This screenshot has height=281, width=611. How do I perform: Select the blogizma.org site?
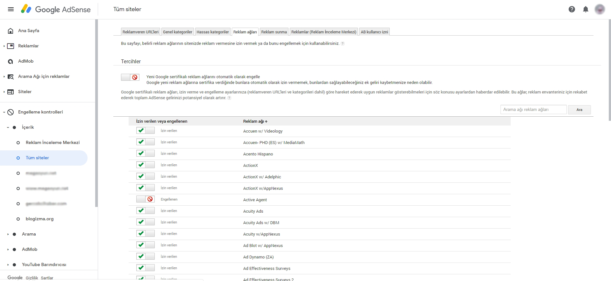39,219
